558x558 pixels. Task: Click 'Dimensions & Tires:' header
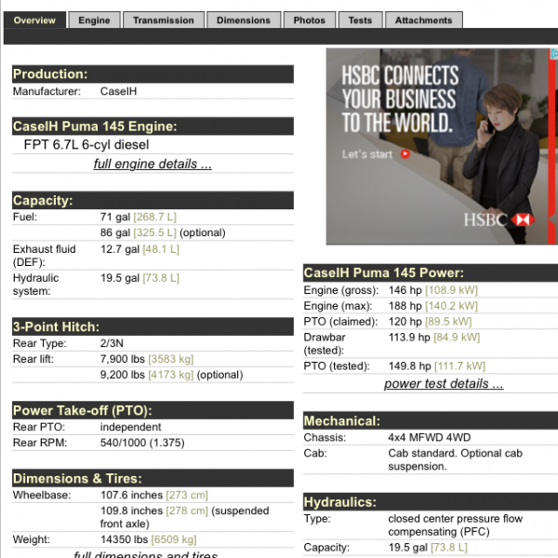click(153, 478)
